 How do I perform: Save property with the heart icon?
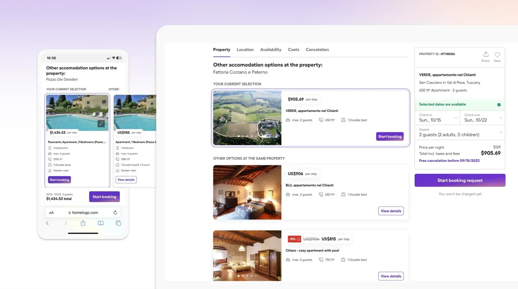pos(497,55)
